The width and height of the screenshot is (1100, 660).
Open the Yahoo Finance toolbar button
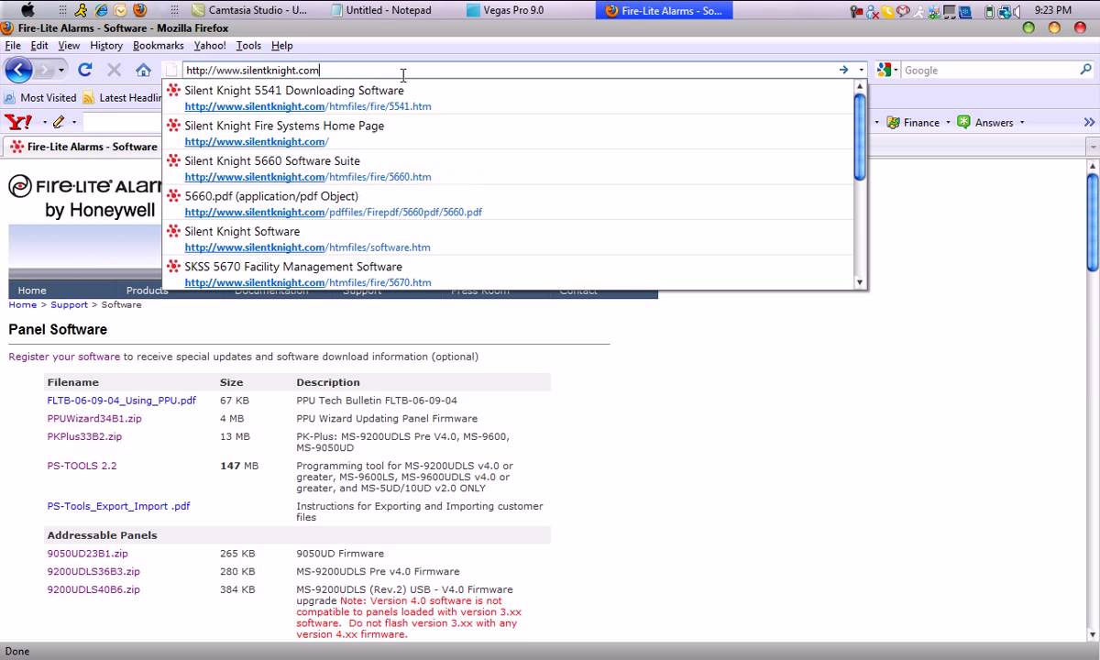[912, 122]
